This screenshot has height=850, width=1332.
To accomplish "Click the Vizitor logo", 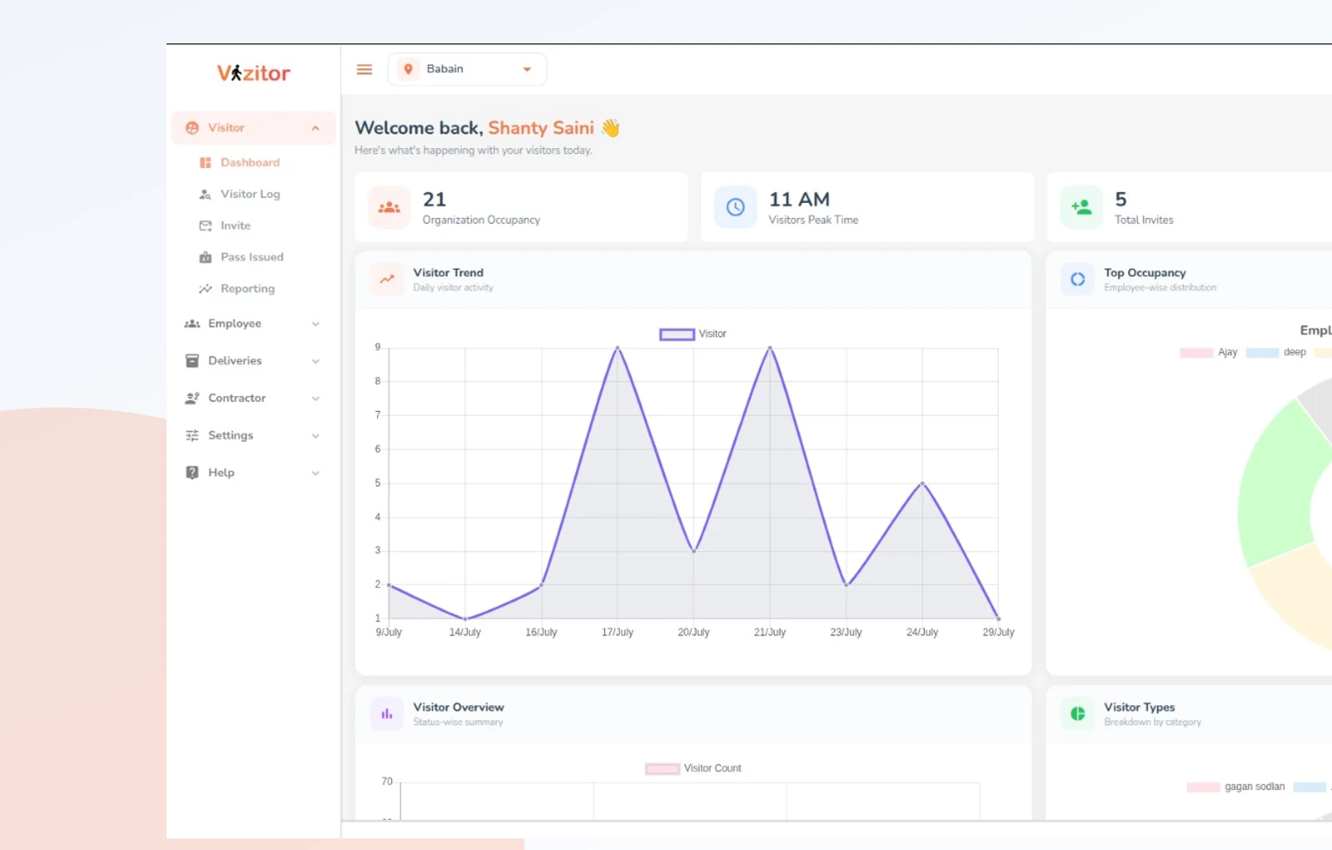I will click(x=253, y=73).
